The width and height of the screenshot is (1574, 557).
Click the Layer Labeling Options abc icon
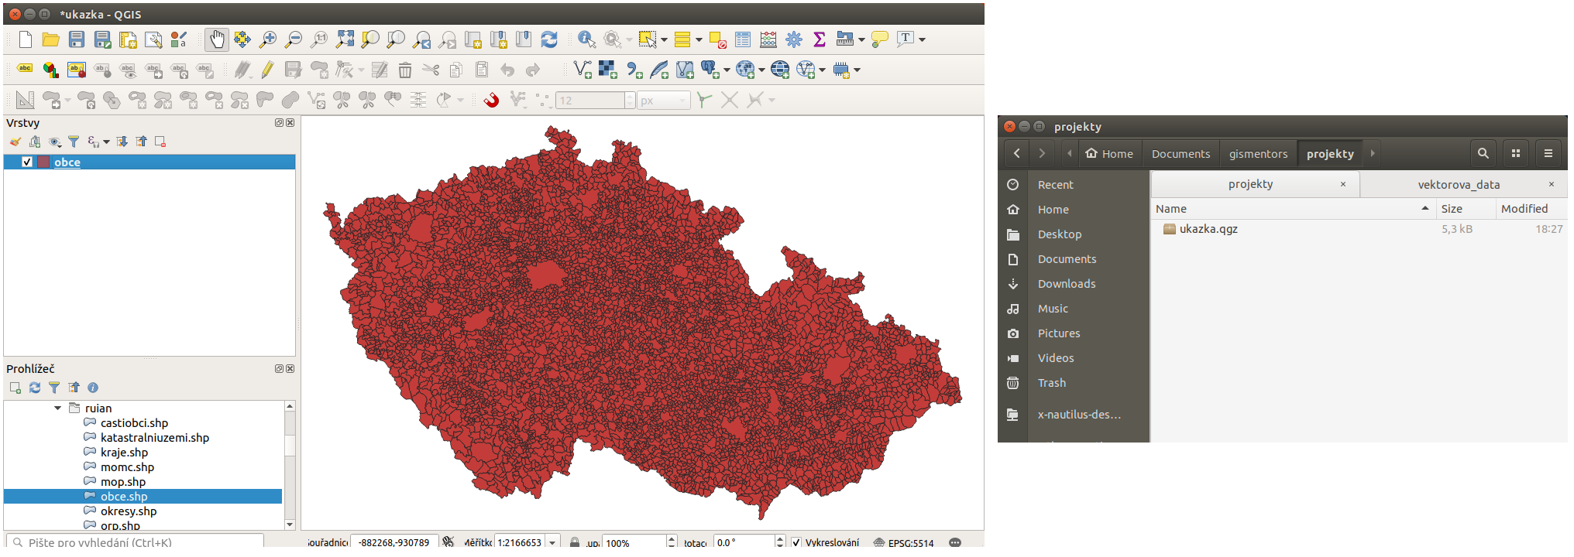coord(25,70)
